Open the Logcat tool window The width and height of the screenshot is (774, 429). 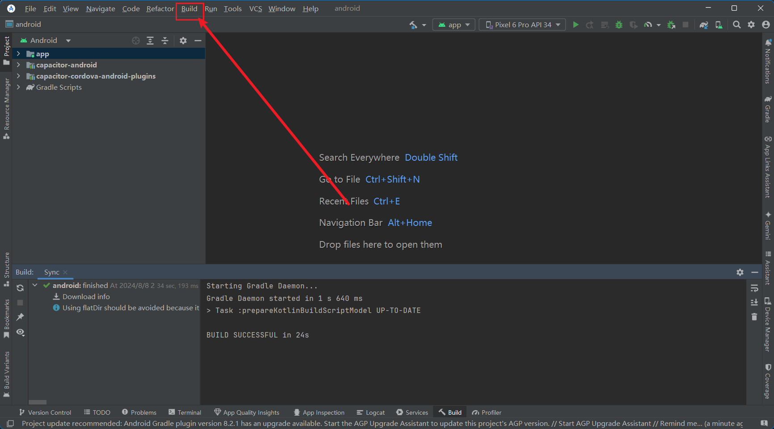[370, 412]
